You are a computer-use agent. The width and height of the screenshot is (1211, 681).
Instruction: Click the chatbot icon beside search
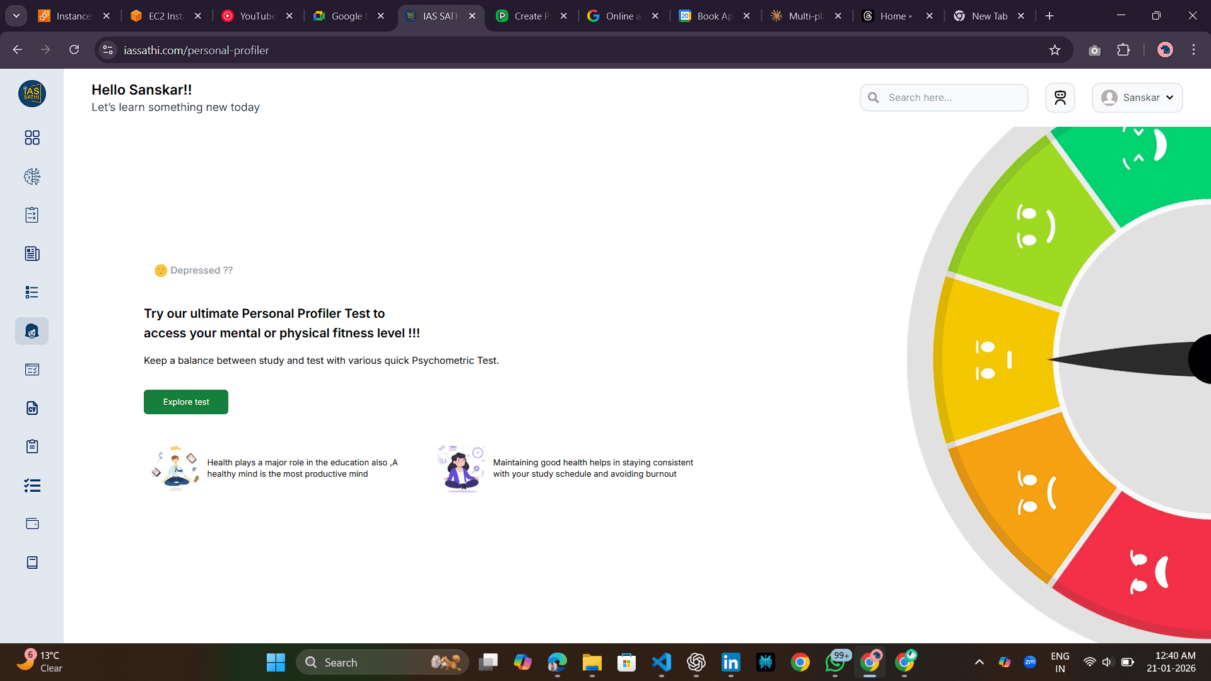[x=1060, y=98]
